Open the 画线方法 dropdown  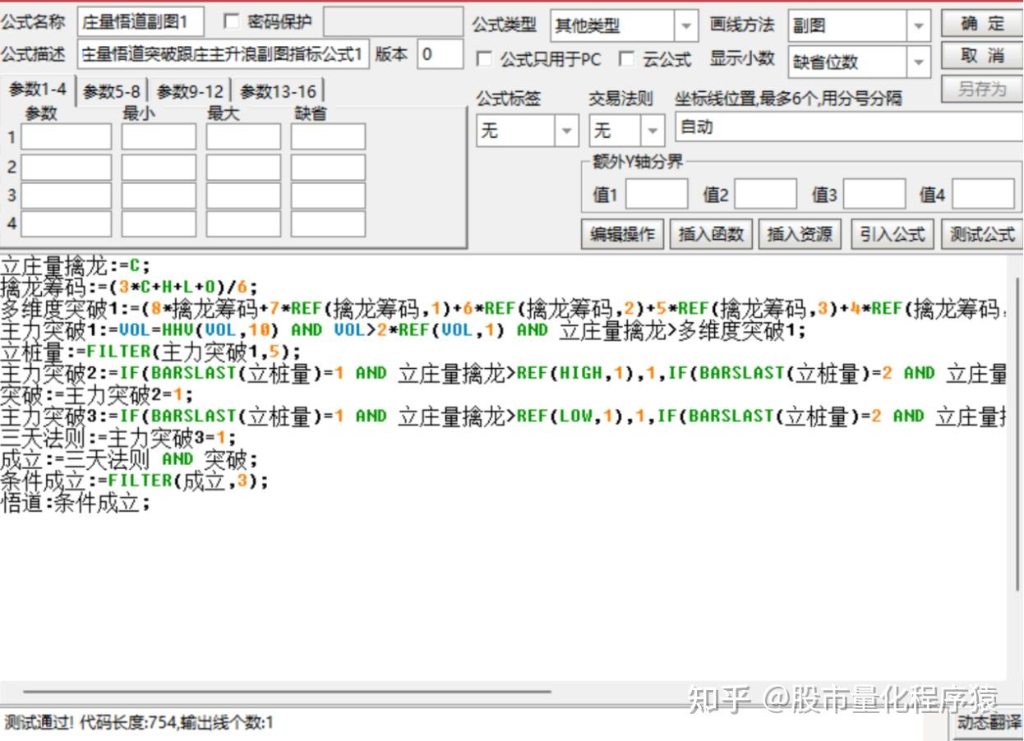[x=920, y=25]
